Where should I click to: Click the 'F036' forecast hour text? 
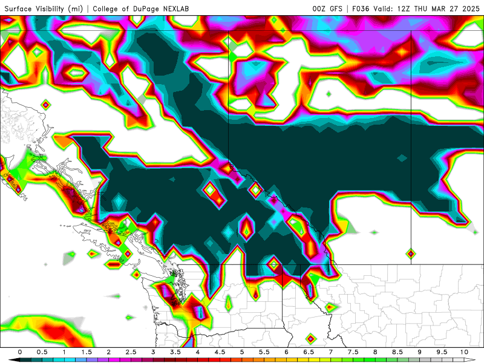(x=361, y=8)
